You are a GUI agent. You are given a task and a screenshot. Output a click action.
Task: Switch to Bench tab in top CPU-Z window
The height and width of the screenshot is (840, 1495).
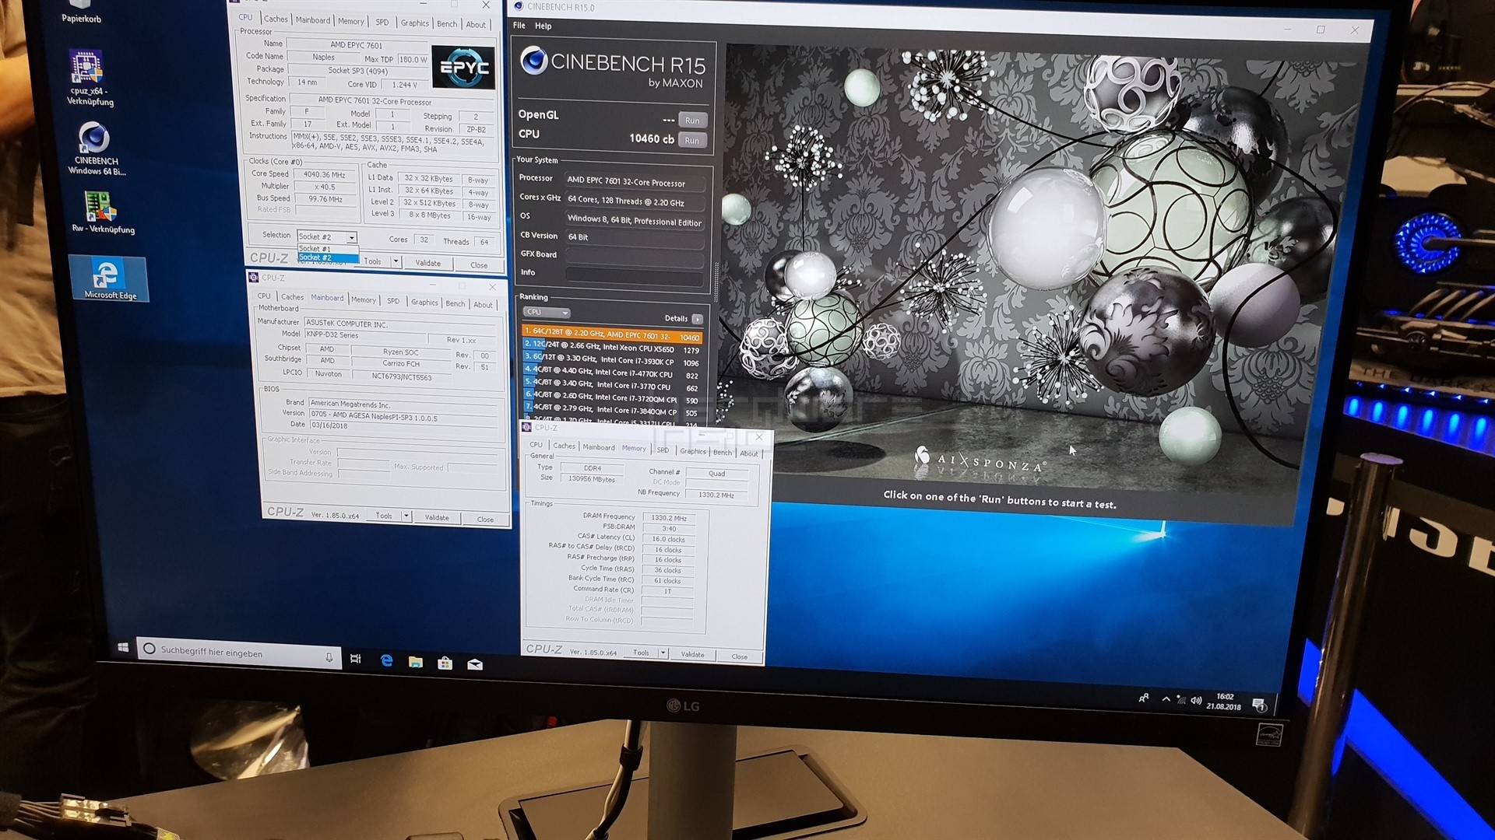447,24
